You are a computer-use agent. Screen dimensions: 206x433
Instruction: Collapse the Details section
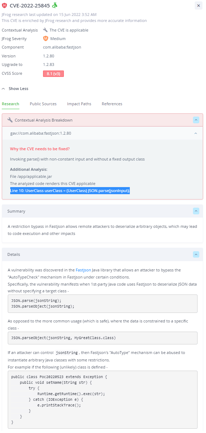point(196,254)
